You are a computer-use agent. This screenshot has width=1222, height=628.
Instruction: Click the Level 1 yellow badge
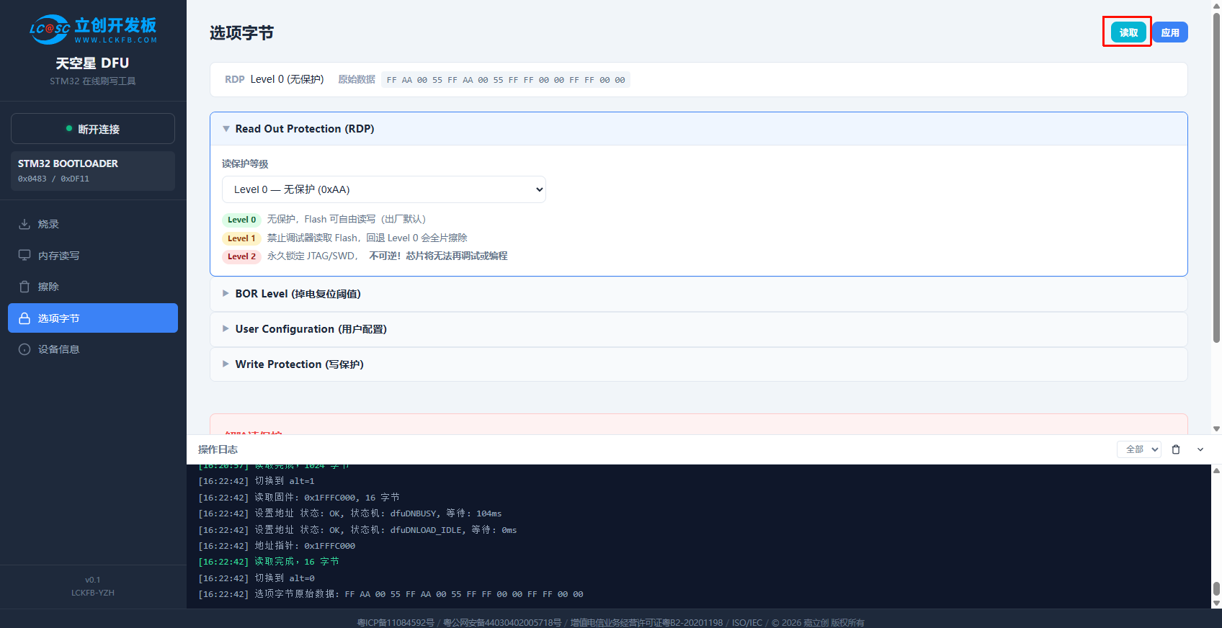[x=241, y=238]
